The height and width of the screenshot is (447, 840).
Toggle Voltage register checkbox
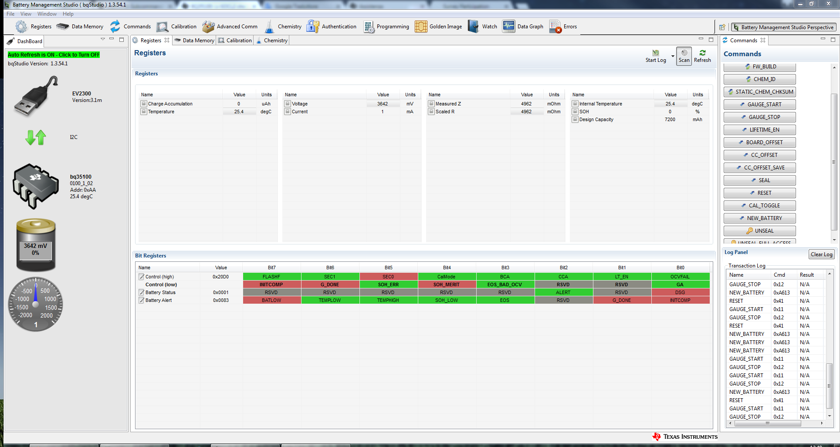click(287, 104)
